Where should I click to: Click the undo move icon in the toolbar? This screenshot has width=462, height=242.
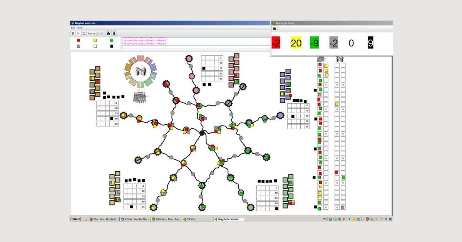point(73,33)
